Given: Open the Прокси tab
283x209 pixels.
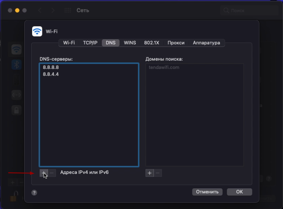Looking at the screenshot, I should pyautogui.click(x=176, y=43).
